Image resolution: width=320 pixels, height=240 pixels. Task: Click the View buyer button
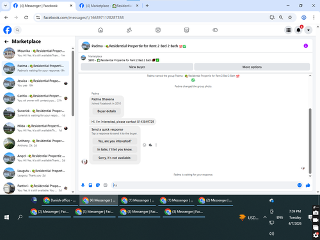[137, 67]
